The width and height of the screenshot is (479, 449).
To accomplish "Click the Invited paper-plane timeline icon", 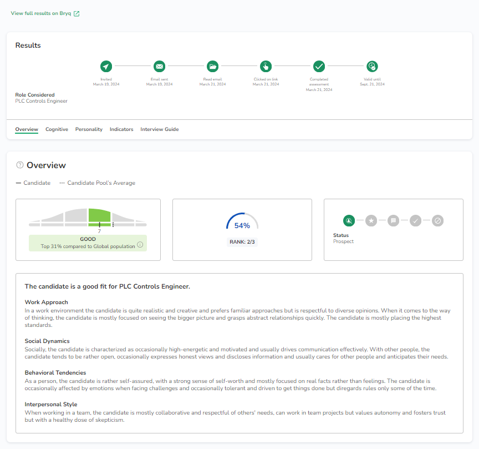I will [x=106, y=67].
